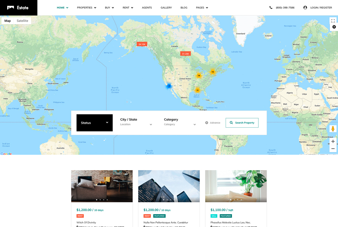Open the Status dropdown
This screenshot has width=338, height=227.
94,123
